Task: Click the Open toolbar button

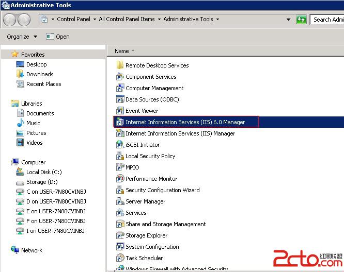Action: pos(58,37)
